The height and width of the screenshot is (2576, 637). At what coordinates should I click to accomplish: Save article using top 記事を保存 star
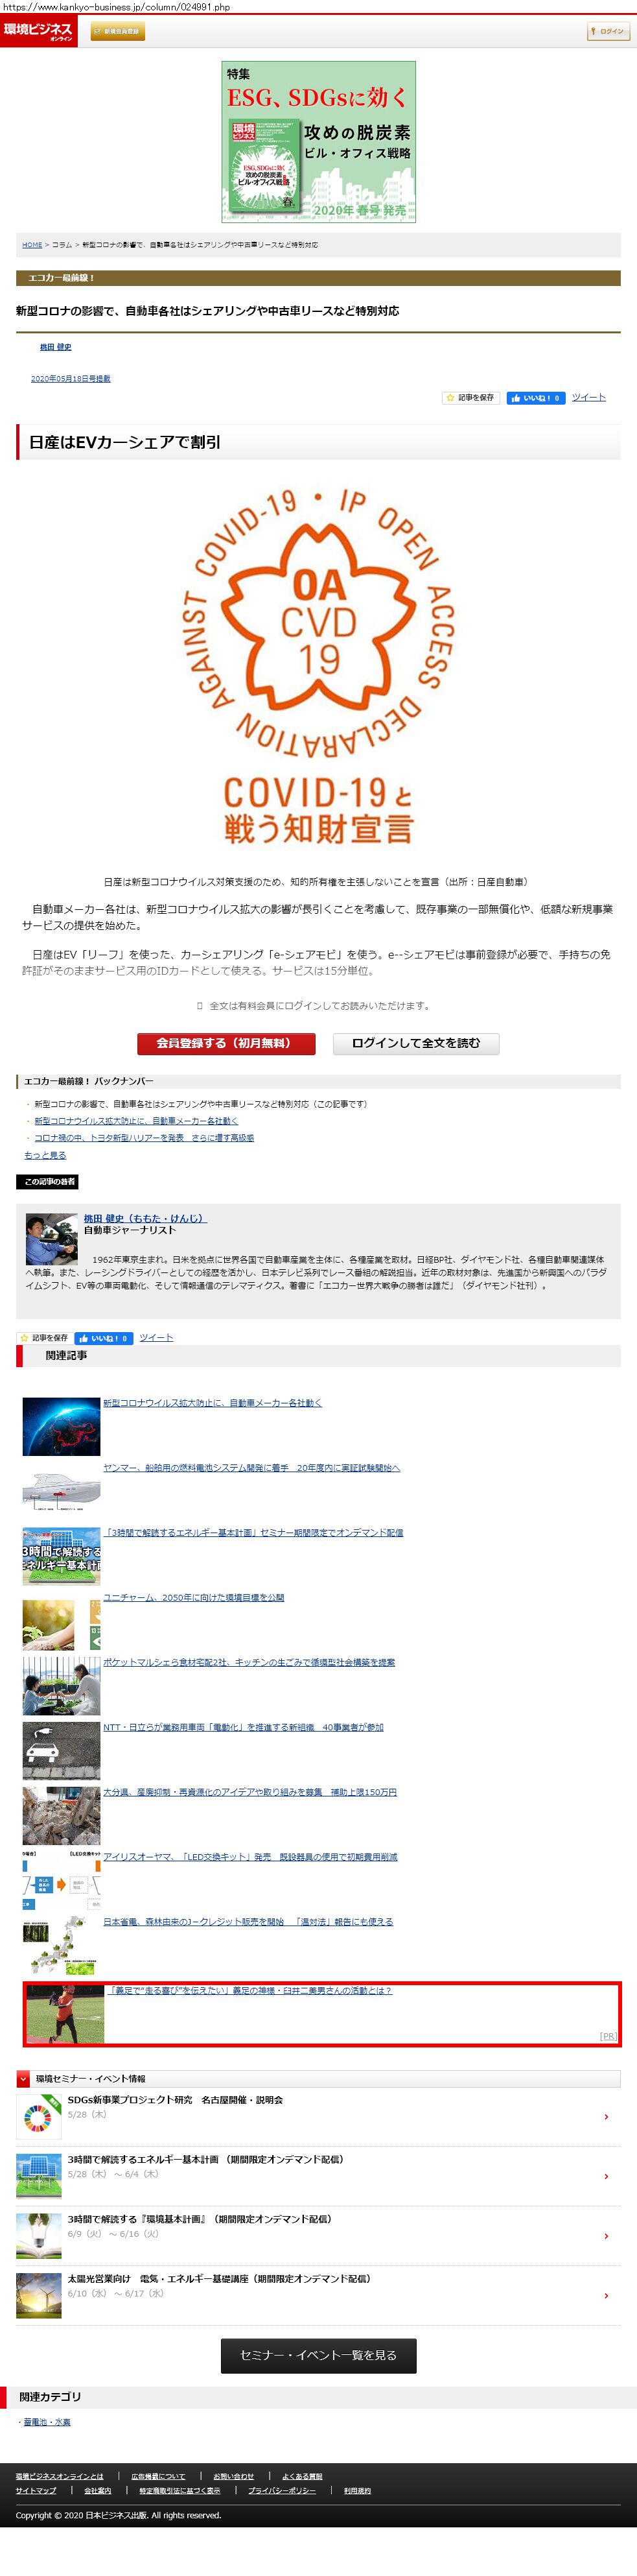470,398
